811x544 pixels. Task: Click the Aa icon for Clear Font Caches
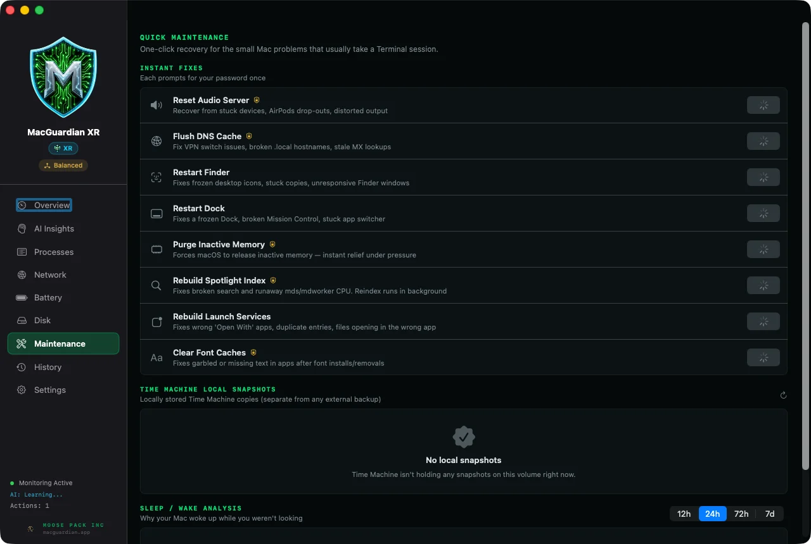coord(156,357)
